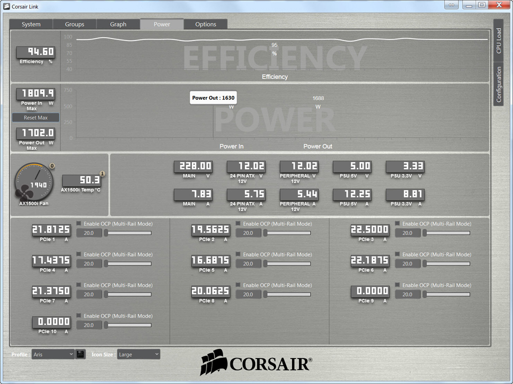This screenshot has height=384, width=513.
Task: Open the Profile dropdown showing Aris
Action: point(53,354)
